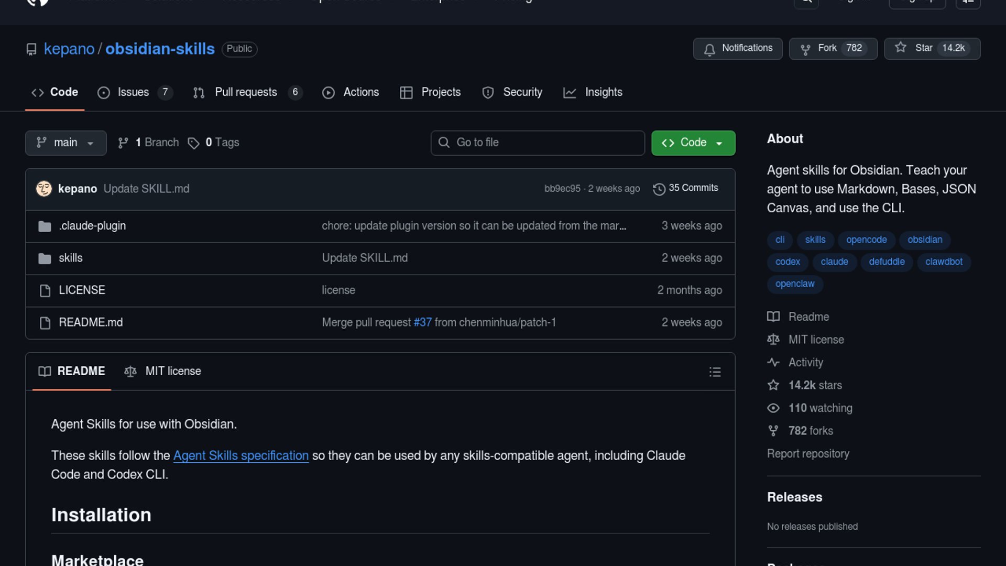
Task: Click the LICENSE file icon
Action: pyautogui.click(x=45, y=290)
